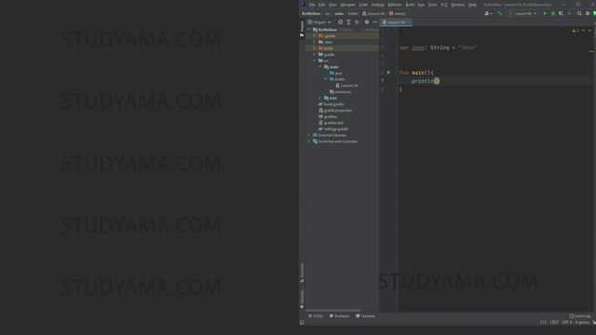Open the Build menu
The height and width of the screenshot is (335, 596).
[410, 5]
